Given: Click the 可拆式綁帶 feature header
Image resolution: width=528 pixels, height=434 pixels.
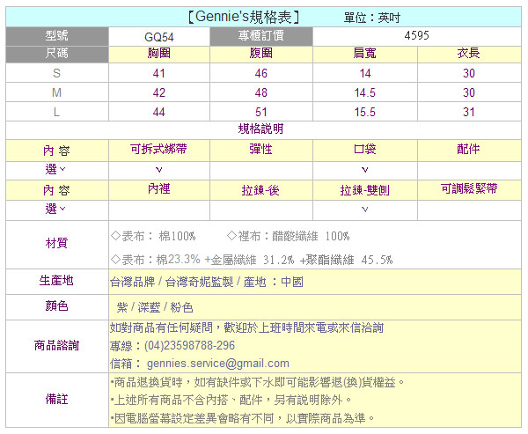Looking at the screenshot, I should (159, 149).
